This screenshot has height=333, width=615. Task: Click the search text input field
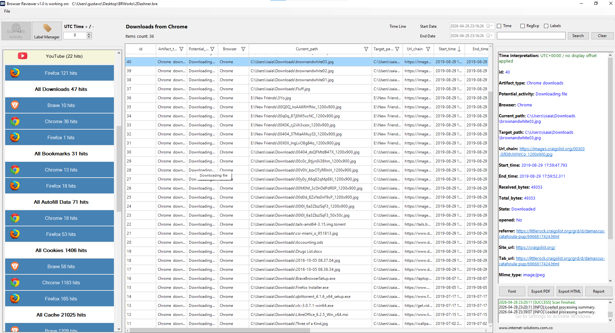coord(531,36)
